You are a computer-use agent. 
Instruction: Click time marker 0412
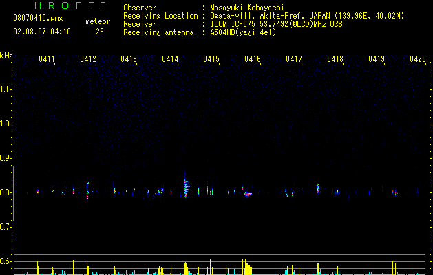tap(88, 59)
